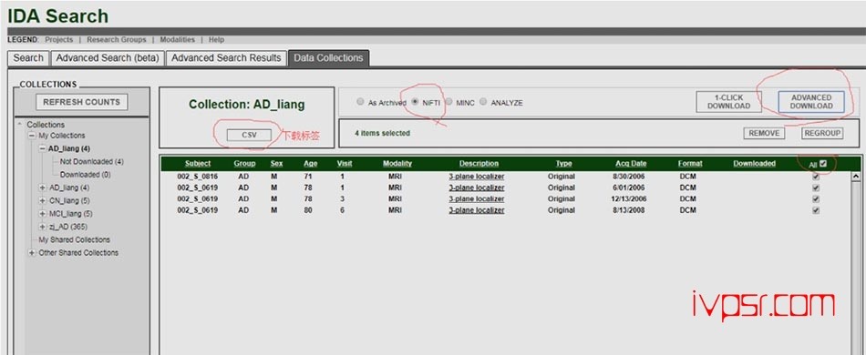This screenshot has height=355, width=866.
Task: Uncheck the 8/30/2006 scan row checkbox
Action: [816, 177]
